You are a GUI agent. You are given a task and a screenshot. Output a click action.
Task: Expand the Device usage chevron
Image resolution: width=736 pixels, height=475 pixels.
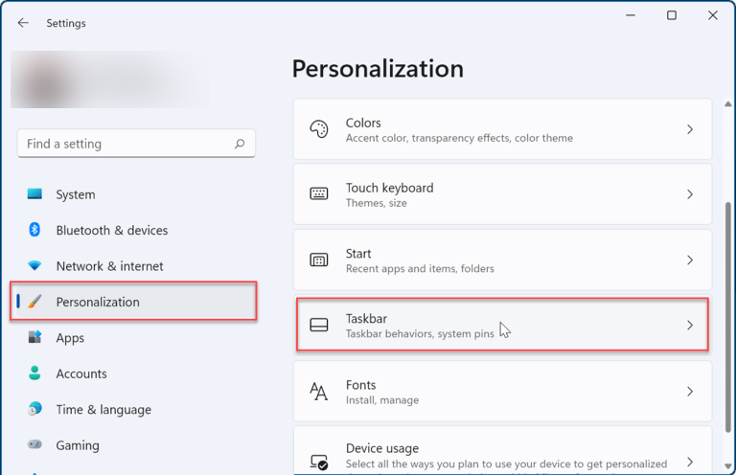coord(690,462)
